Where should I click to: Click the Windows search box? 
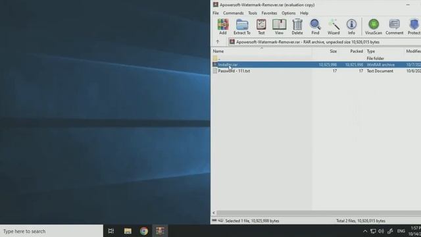tap(51, 231)
